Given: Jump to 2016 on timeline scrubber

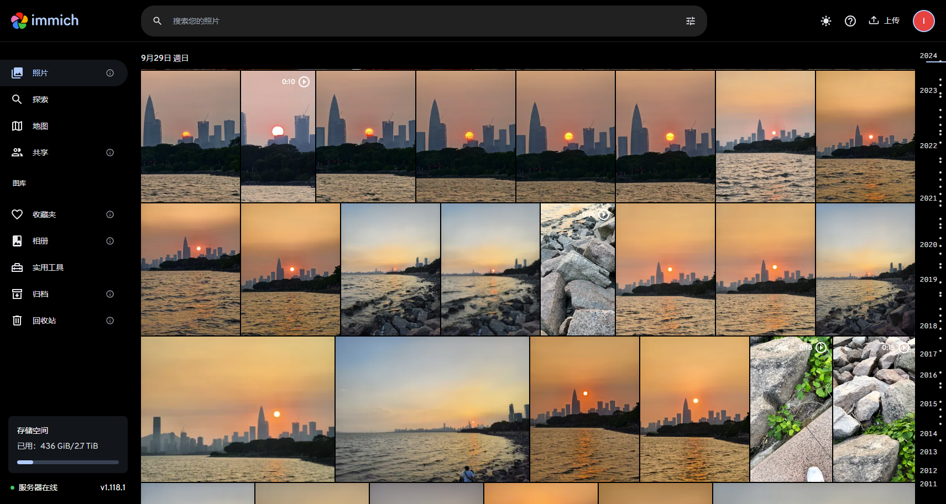Looking at the screenshot, I should pos(928,375).
